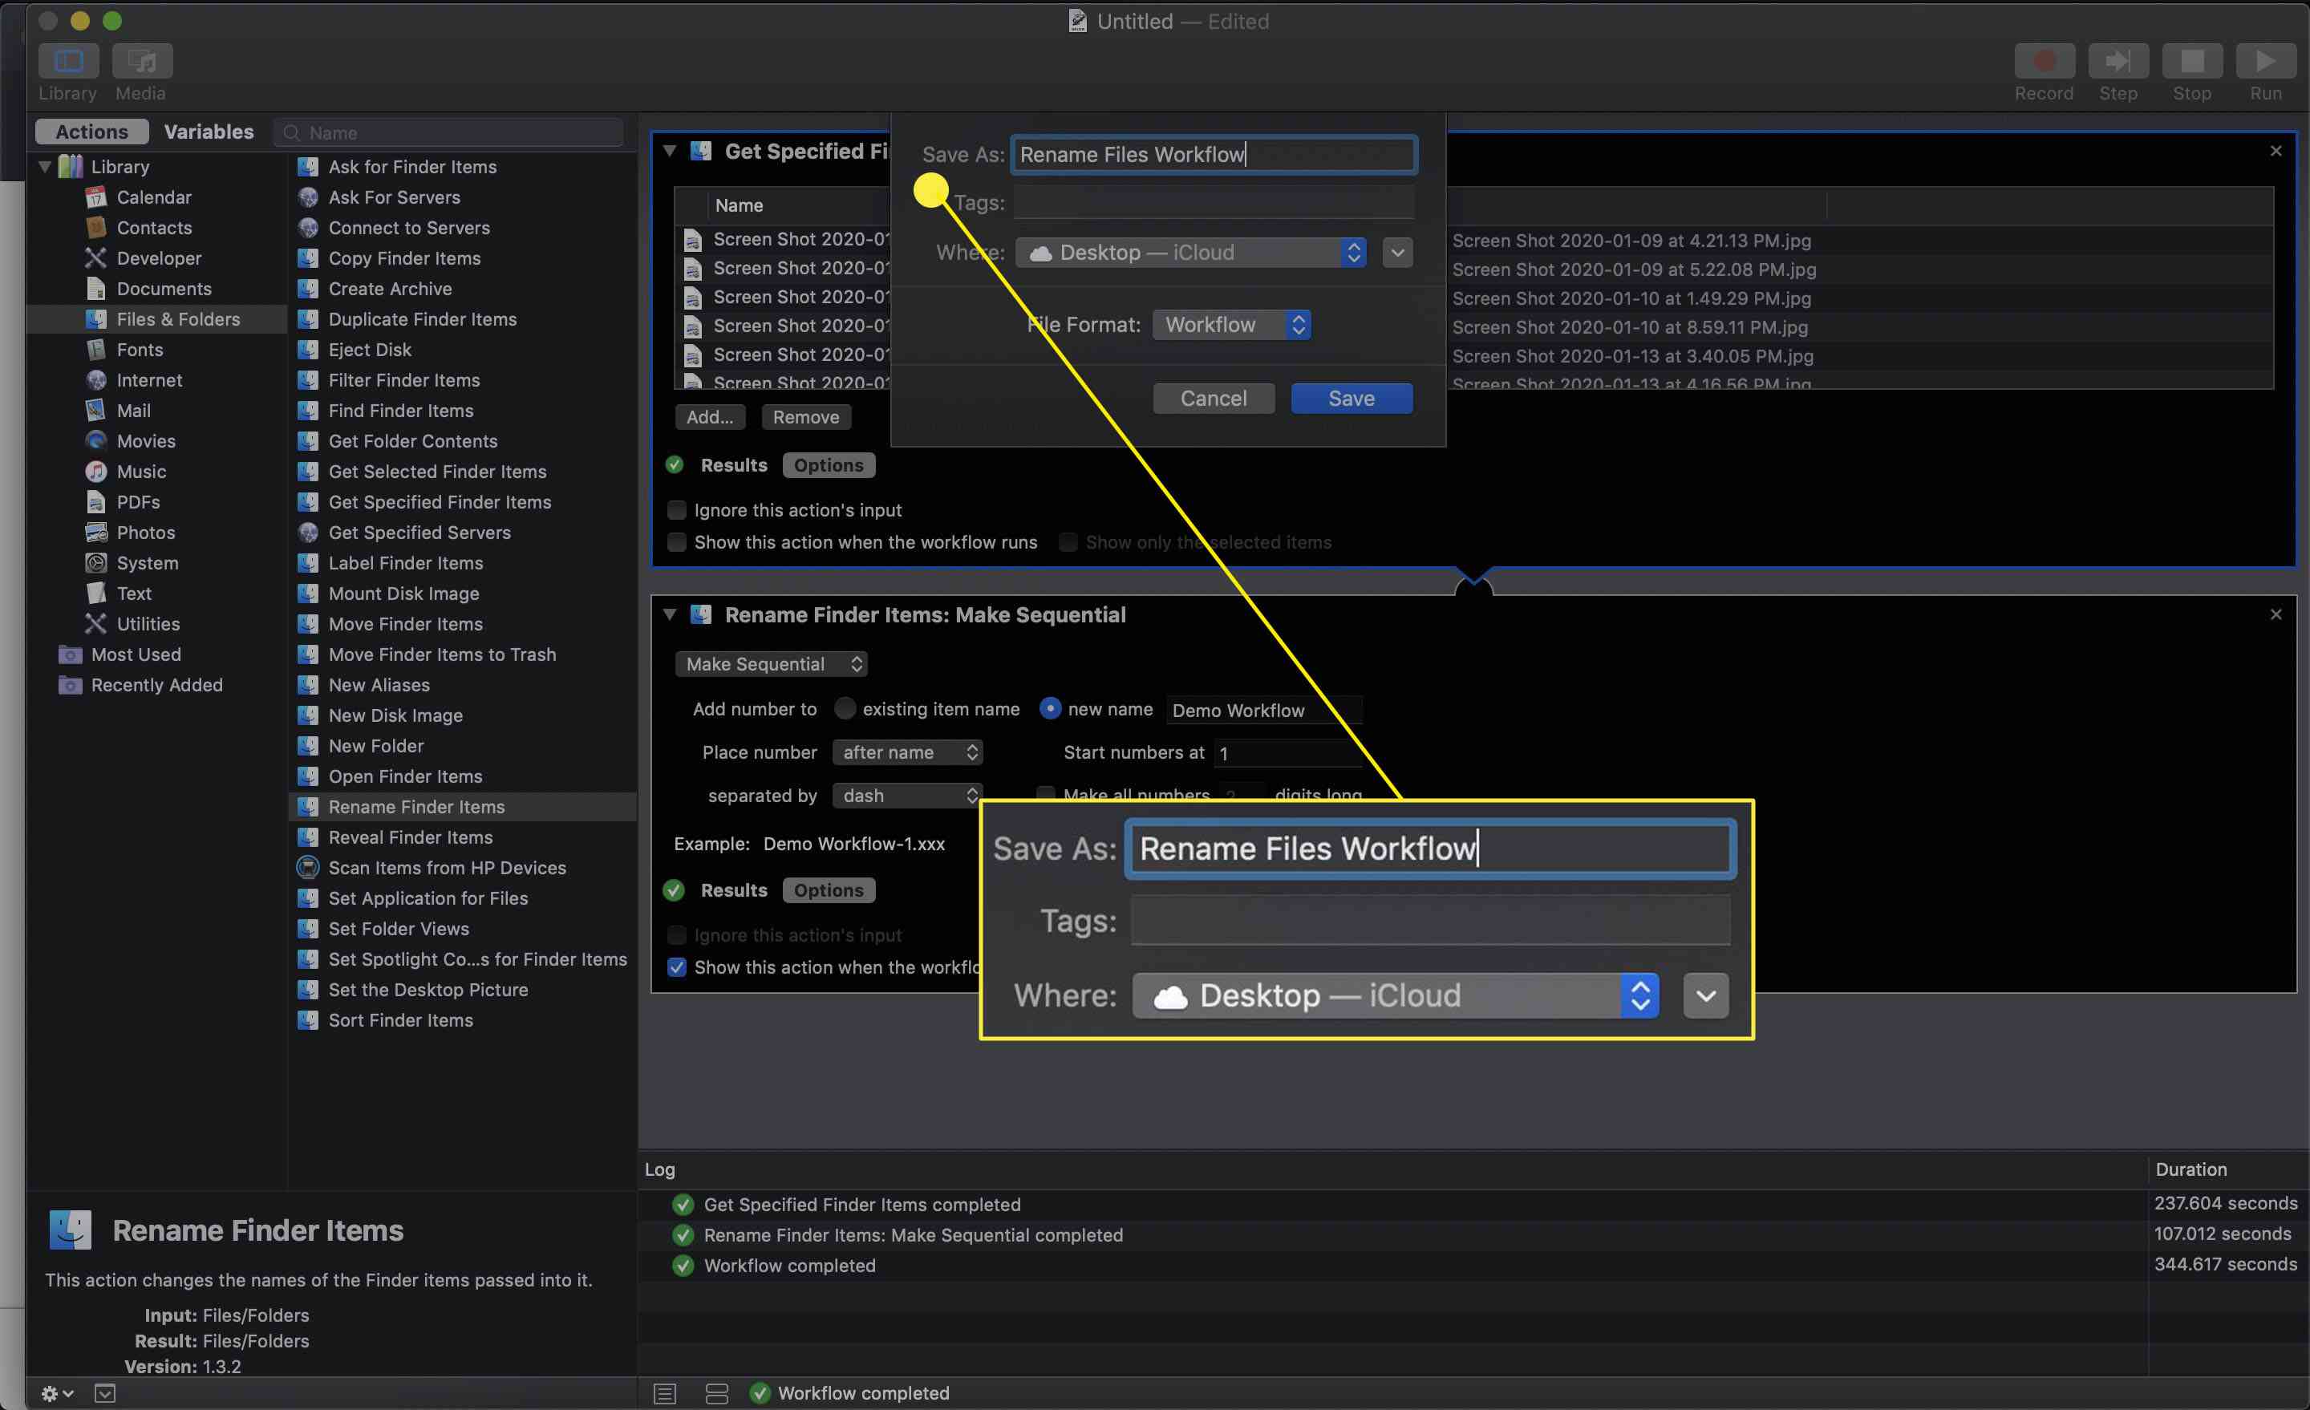
Task: Step through workflow with Step icon
Action: coord(2117,61)
